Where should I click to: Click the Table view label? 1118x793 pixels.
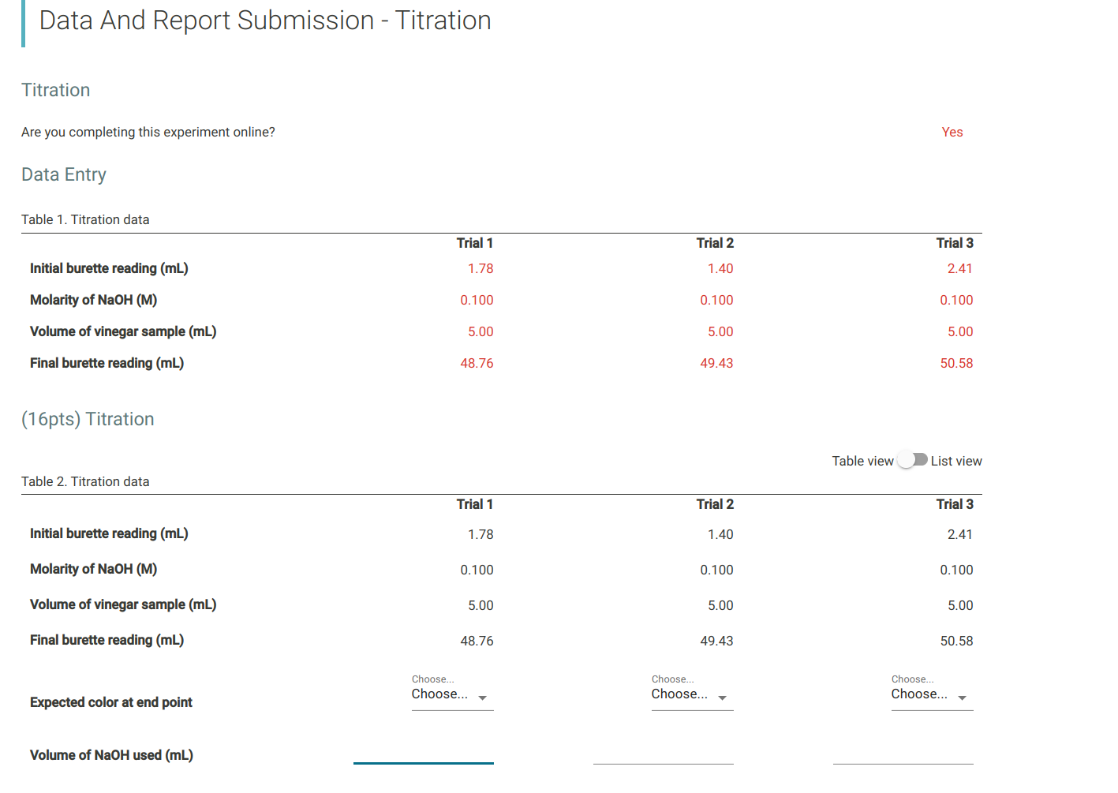click(x=862, y=460)
